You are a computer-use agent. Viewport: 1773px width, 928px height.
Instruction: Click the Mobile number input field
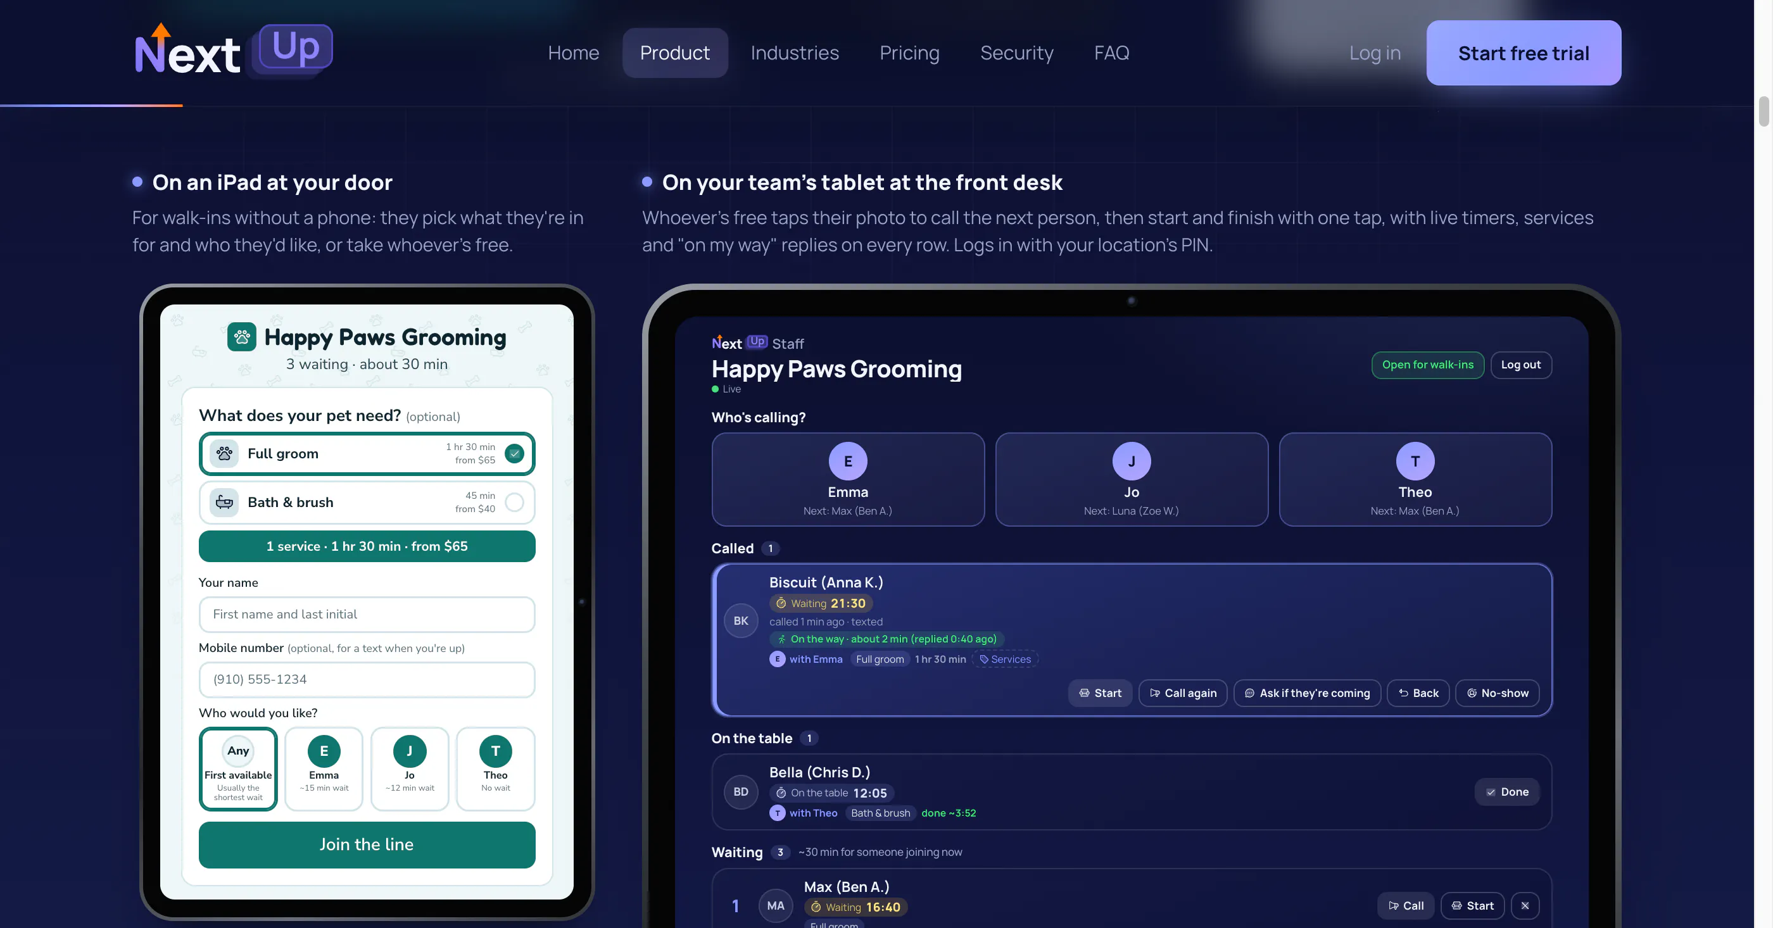tap(367, 680)
